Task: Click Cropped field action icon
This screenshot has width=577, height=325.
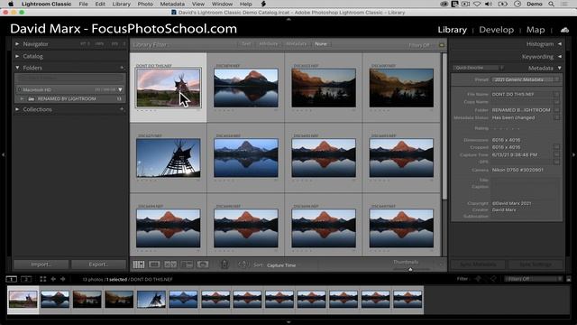Action: coord(557,147)
